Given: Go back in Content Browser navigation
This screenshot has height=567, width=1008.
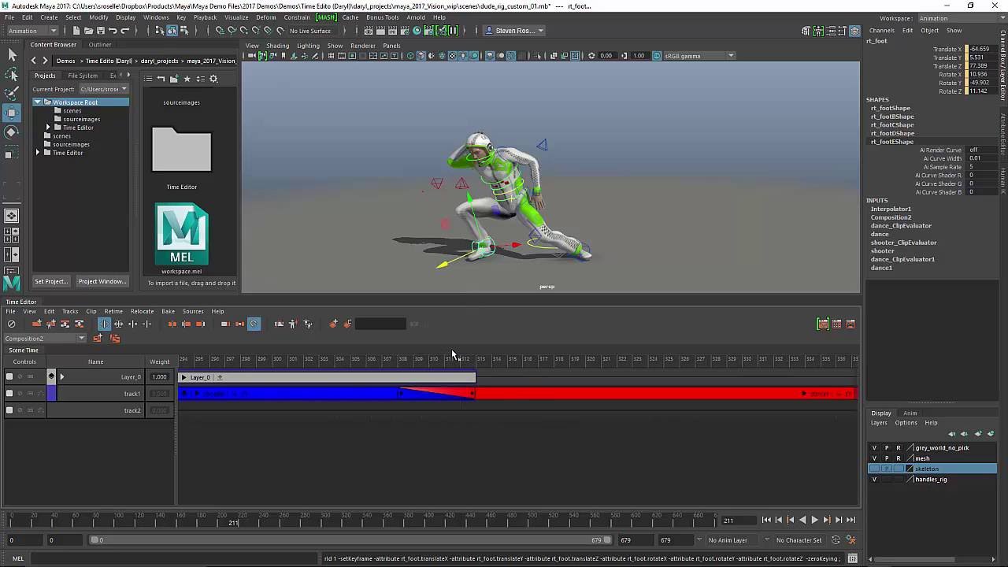Looking at the screenshot, I should (33, 61).
